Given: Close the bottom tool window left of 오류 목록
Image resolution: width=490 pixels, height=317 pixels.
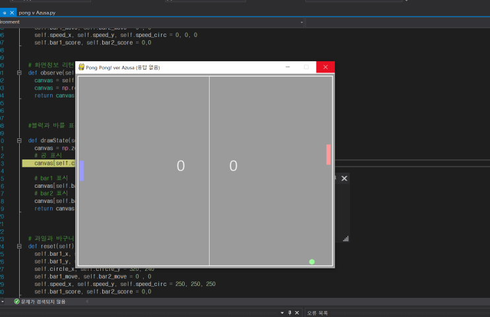Looking at the screenshot, I should tap(297, 312).
